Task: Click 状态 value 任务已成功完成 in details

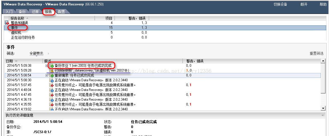Action: click(144, 122)
